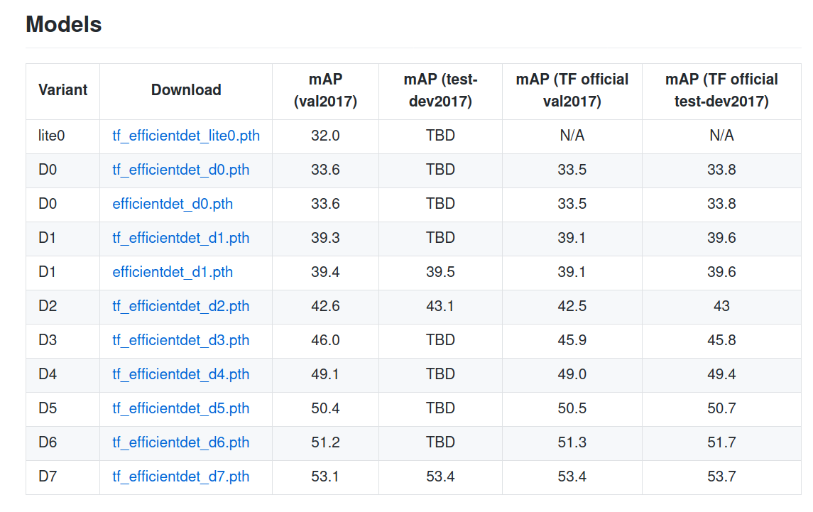Click the efficientdet_d0.pth link without tf prefix
The height and width of the screenshot is (512, 813).
coord(173,204)
